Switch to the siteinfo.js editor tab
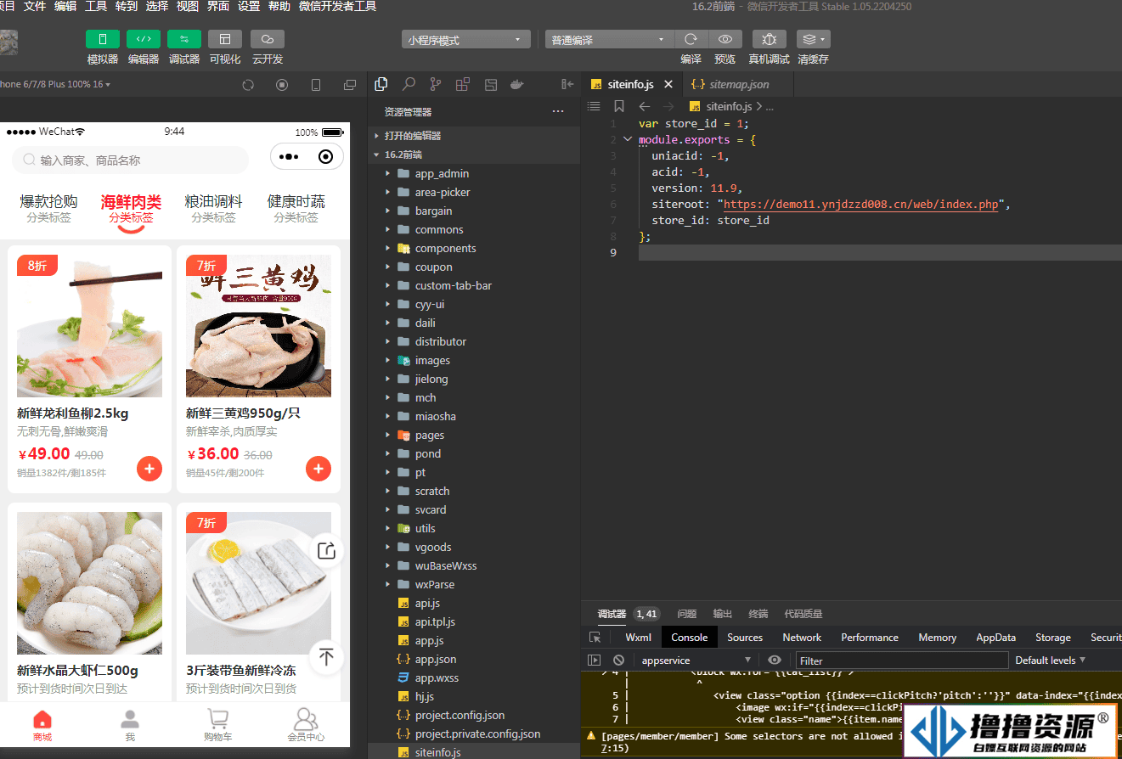This screenshot has height=759, width=1122. point(630,85)
